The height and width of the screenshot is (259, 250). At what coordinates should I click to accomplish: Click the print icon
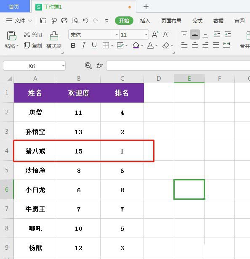coord(64,21)
